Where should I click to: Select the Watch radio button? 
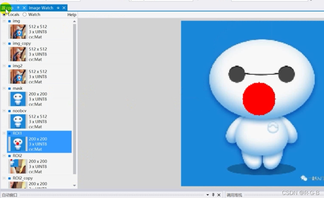click(25, 15)
